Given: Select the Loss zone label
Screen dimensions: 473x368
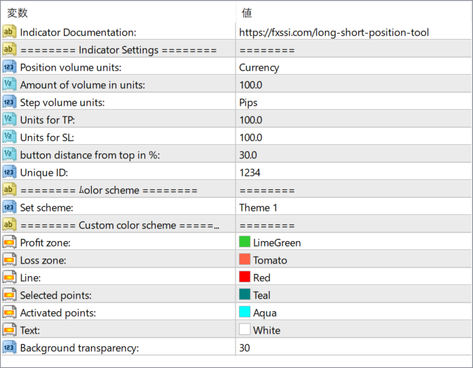Looking at the screenshot, I should 43,260.
